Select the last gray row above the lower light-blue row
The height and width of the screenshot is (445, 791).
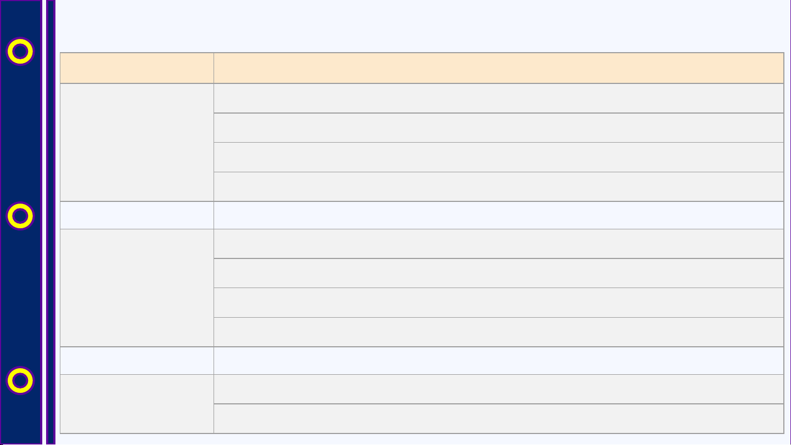coord(498,332)
